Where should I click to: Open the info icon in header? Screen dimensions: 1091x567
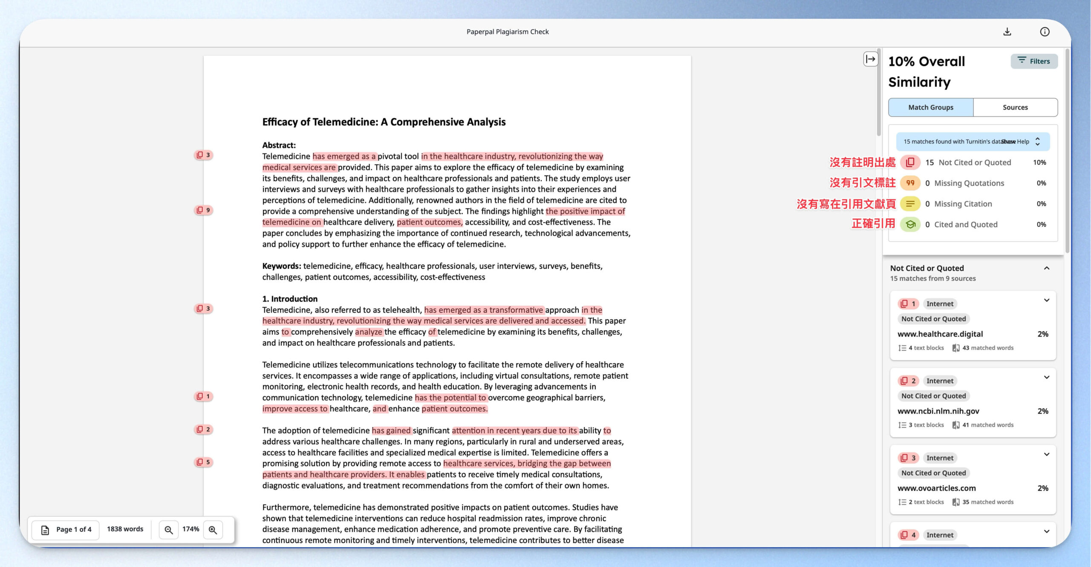pos(1045,32)
